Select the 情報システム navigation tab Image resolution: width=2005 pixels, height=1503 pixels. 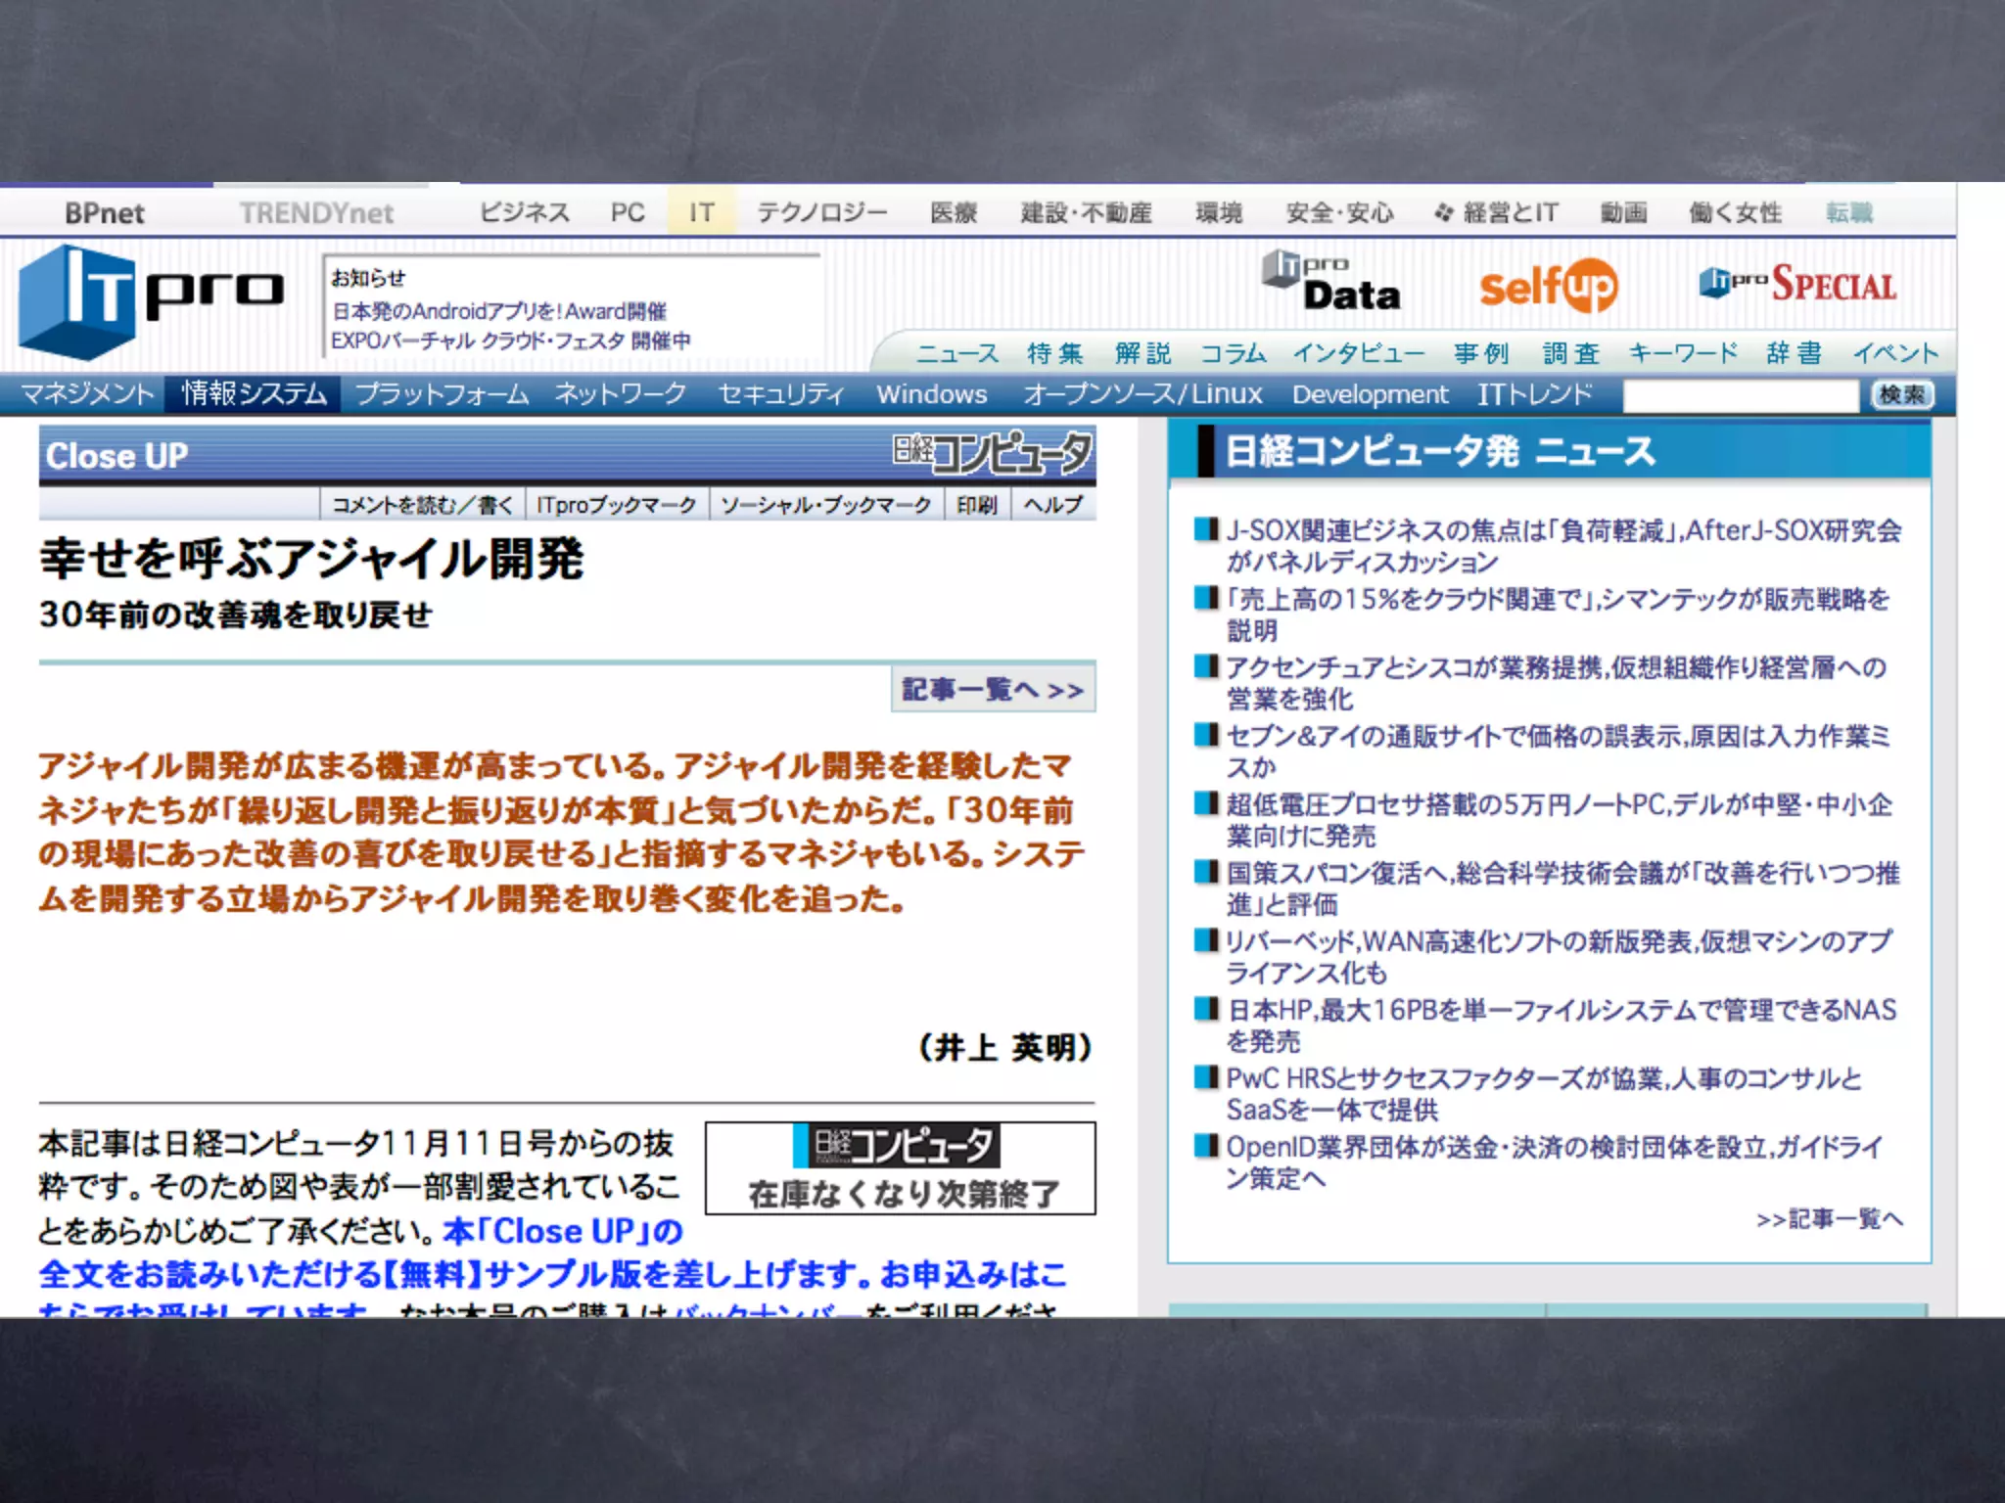[254, 394]
